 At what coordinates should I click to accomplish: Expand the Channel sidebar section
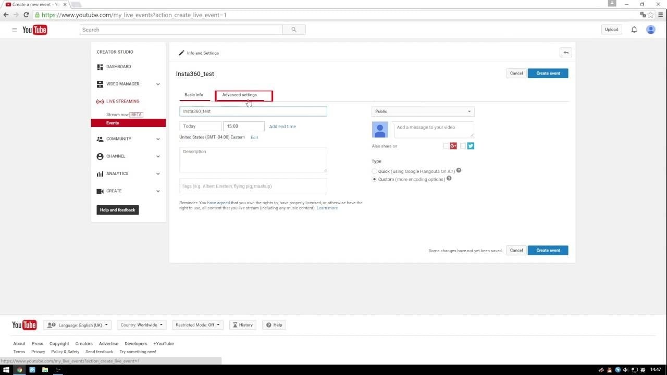coord(158,156)
